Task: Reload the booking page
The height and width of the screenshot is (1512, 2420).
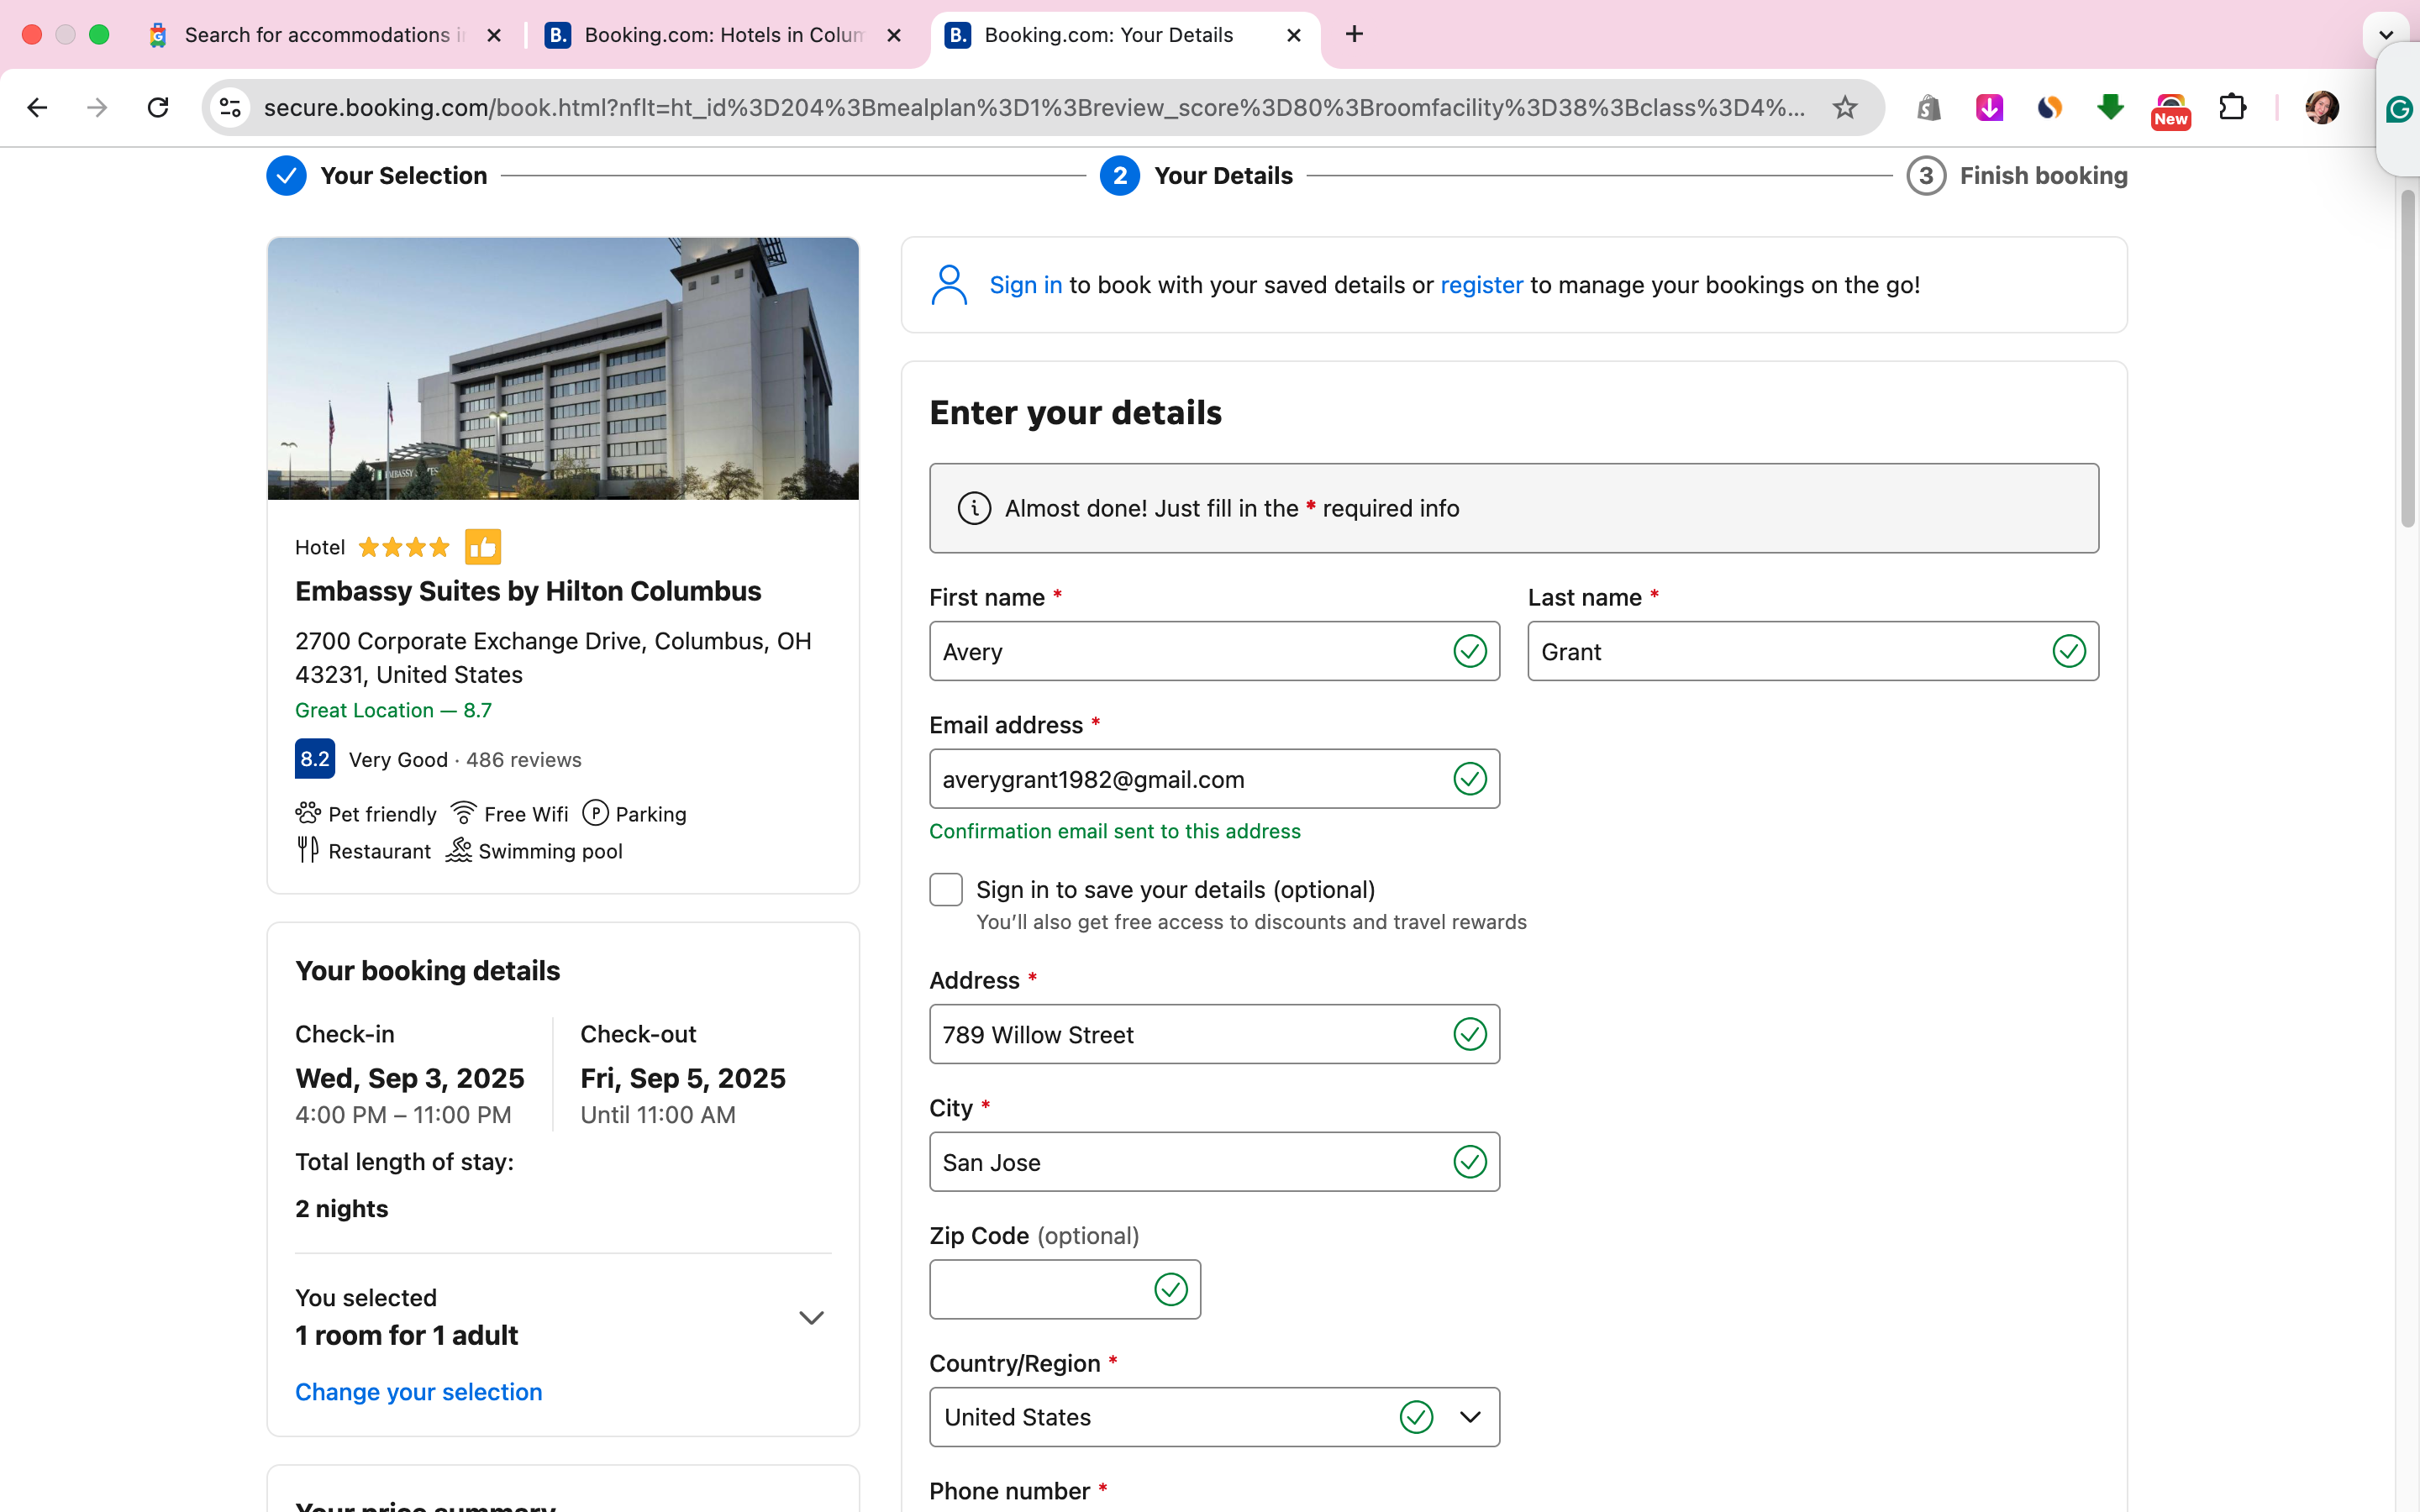Action: point(158,107)
